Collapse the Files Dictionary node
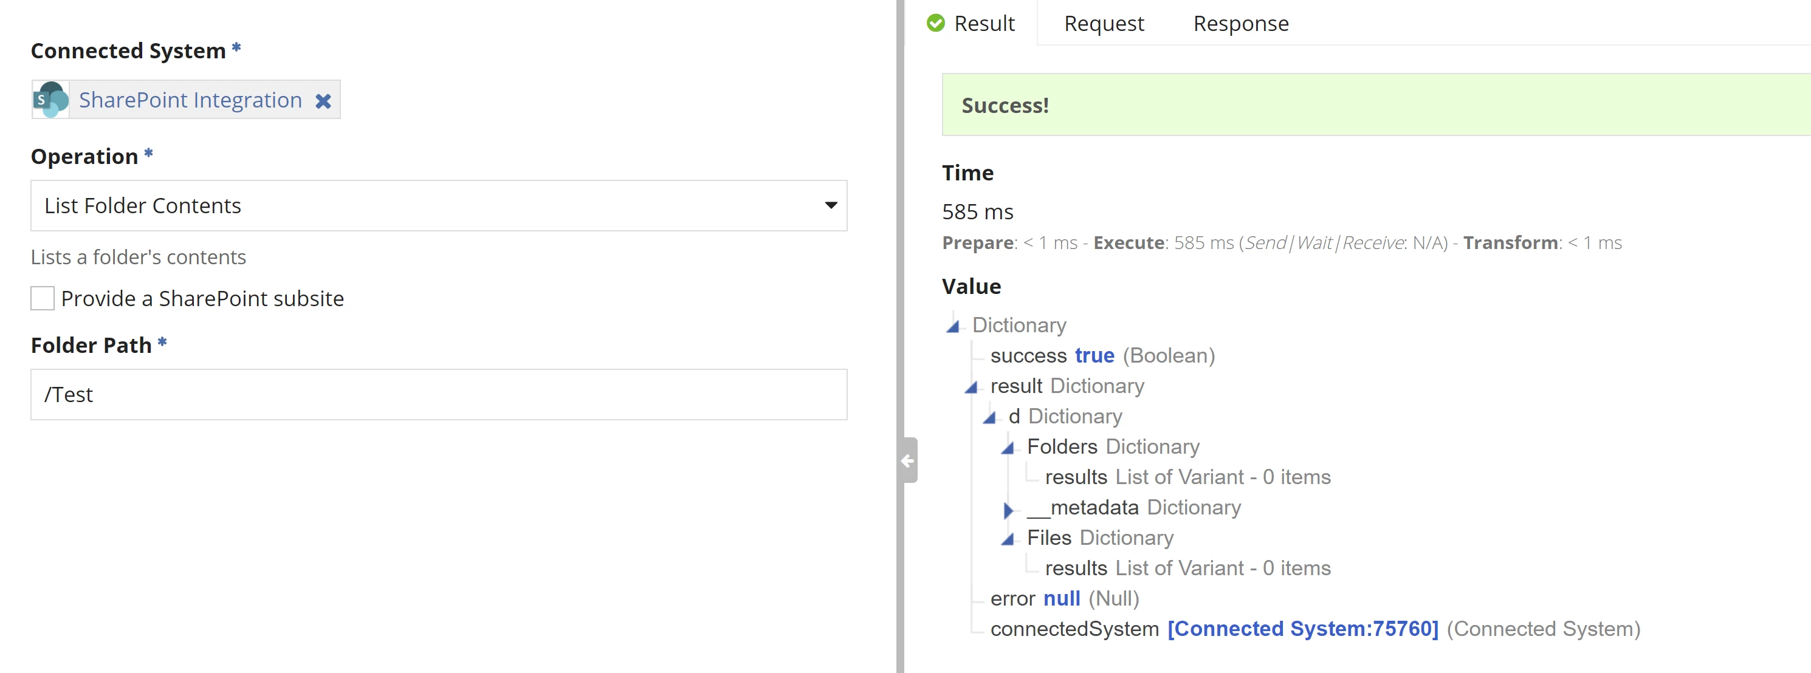This screenshot has height=673, width=1811. 1008,539
